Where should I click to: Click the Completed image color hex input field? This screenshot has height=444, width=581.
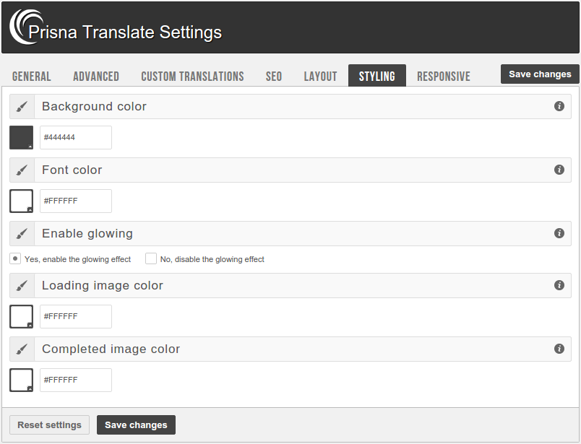click(76, 380)
